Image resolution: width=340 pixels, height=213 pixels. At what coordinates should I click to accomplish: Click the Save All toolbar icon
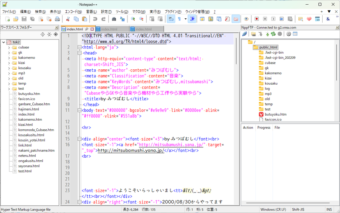(32, 19)
